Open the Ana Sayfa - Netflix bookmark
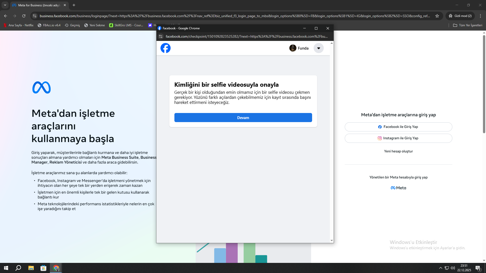 pyautogui.click(x=18, y=25)
